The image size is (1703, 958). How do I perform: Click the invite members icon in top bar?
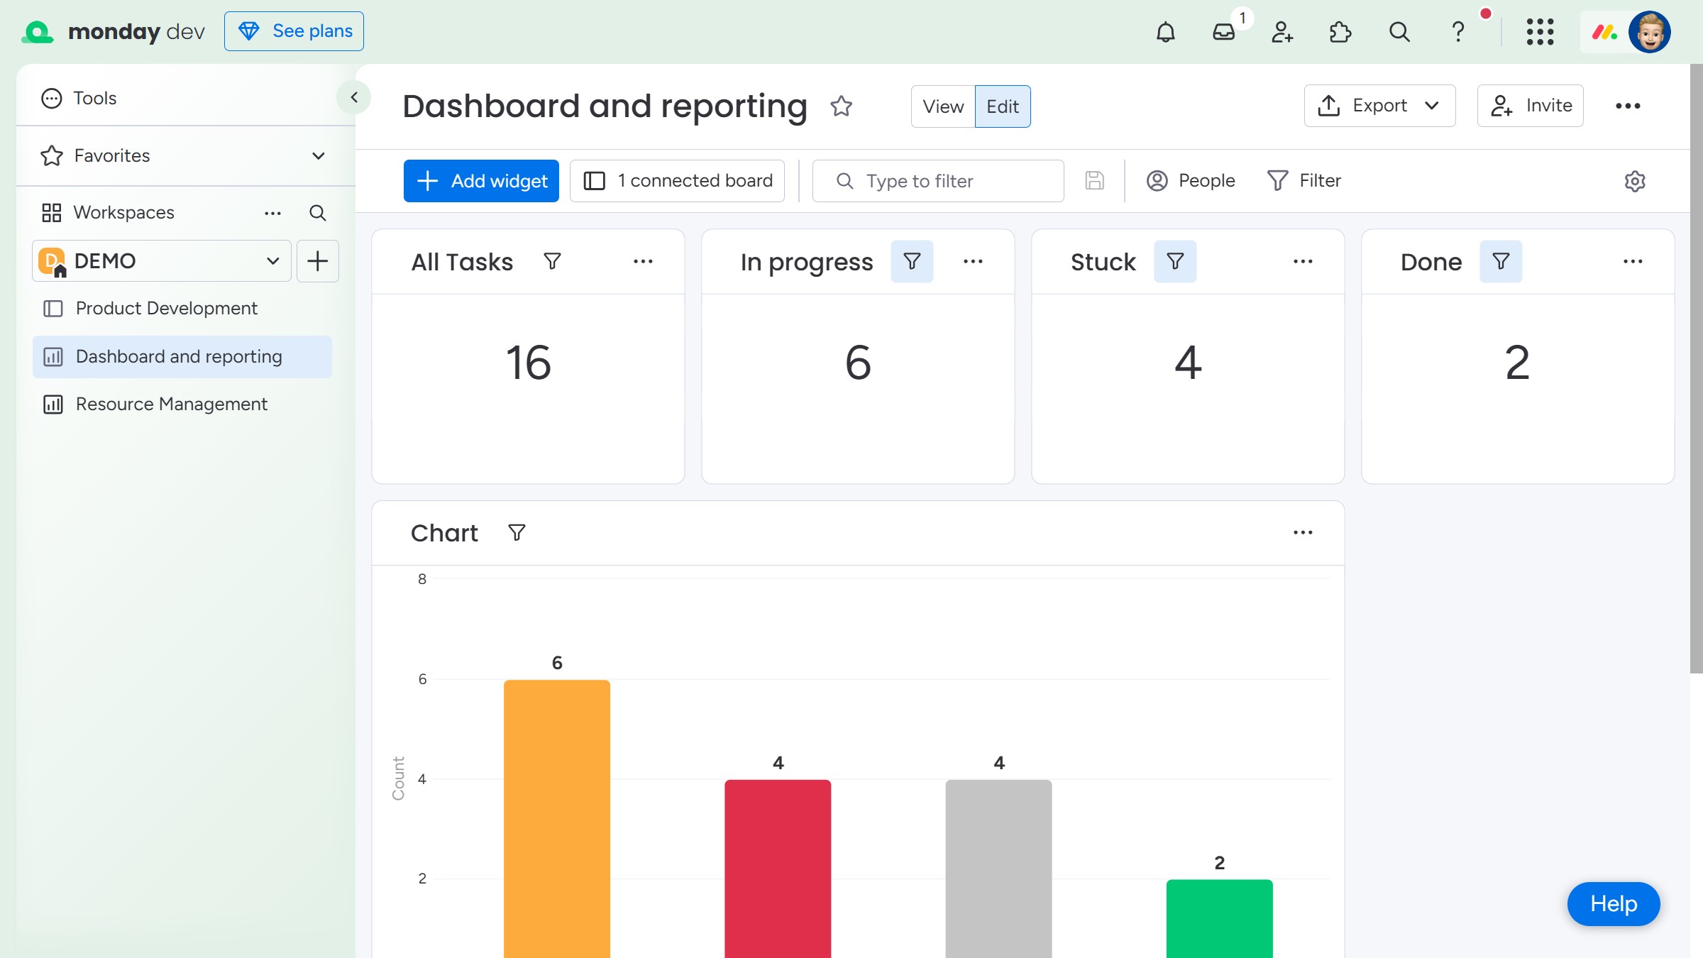(x=1282, y=32)
